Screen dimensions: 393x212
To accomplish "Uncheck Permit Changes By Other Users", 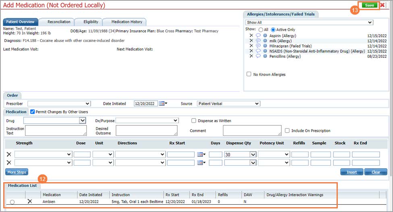I will click(32, 112).
